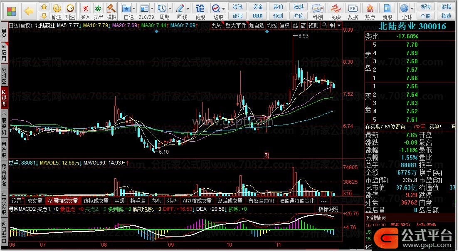The height and width of the screenshot is (252, 459).
Task: Click the padlock icon in chart header
Action: point(324,25)
